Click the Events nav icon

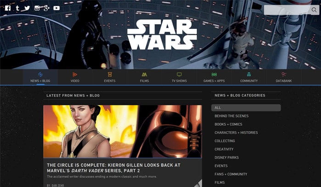pos(110,75)
